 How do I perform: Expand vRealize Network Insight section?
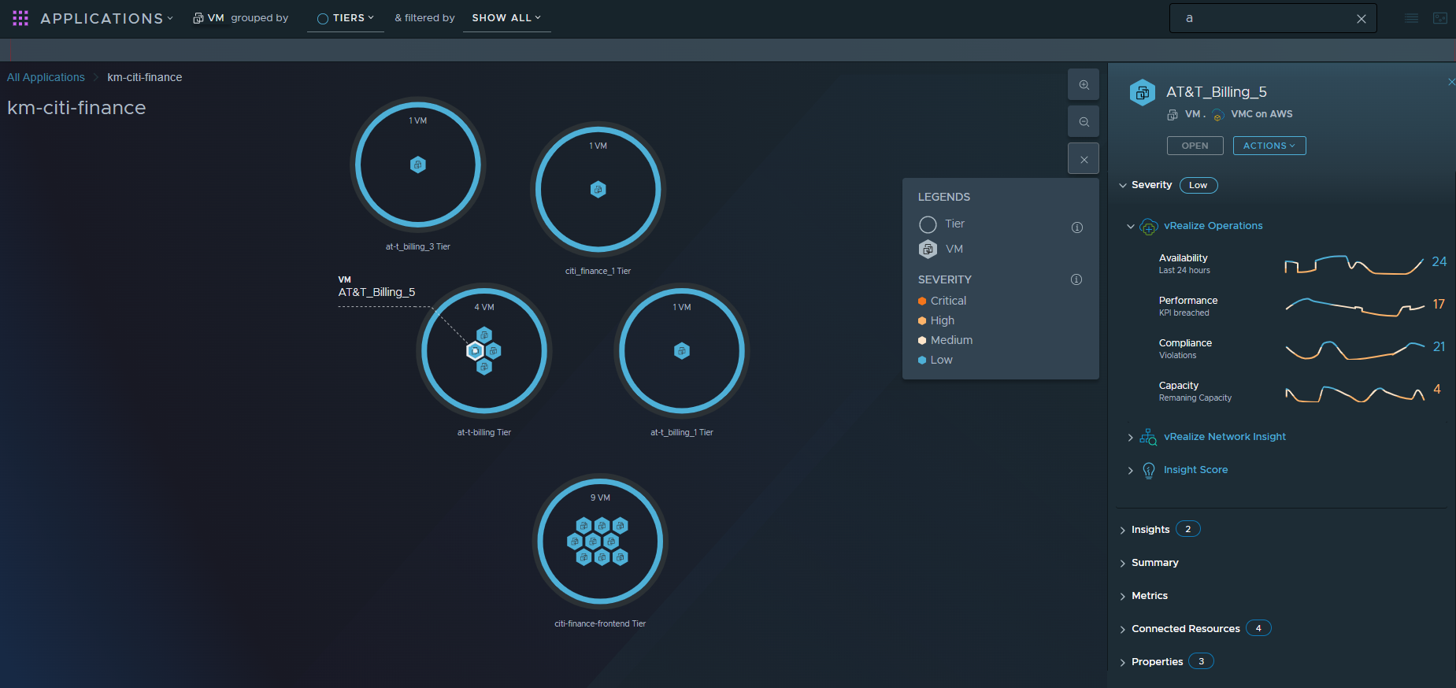point(1131,438)
